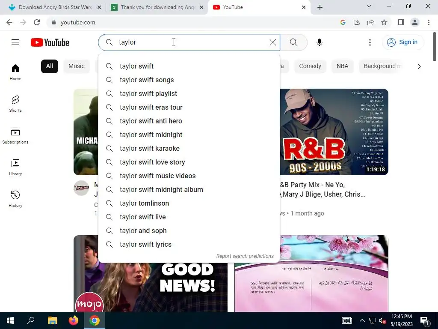Select the All filter chip
Screen dimensions: 438x329
pyautogui.click(x=50, y=66)
